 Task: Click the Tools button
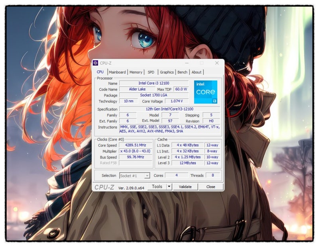pyautogui.click(x=157, y=186)
